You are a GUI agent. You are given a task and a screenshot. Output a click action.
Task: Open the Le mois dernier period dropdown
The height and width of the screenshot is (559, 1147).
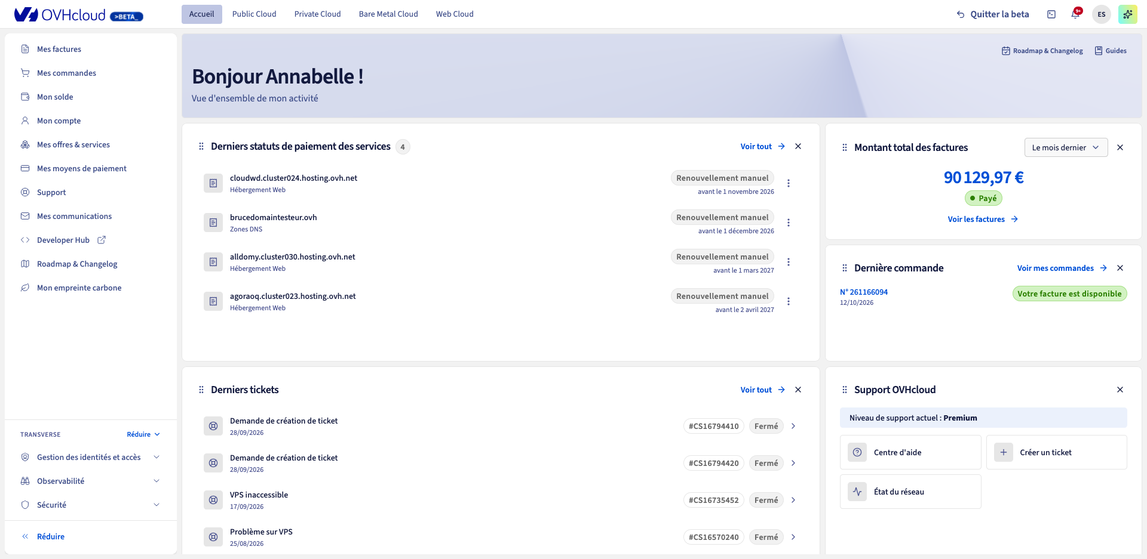pos(1066,147)
